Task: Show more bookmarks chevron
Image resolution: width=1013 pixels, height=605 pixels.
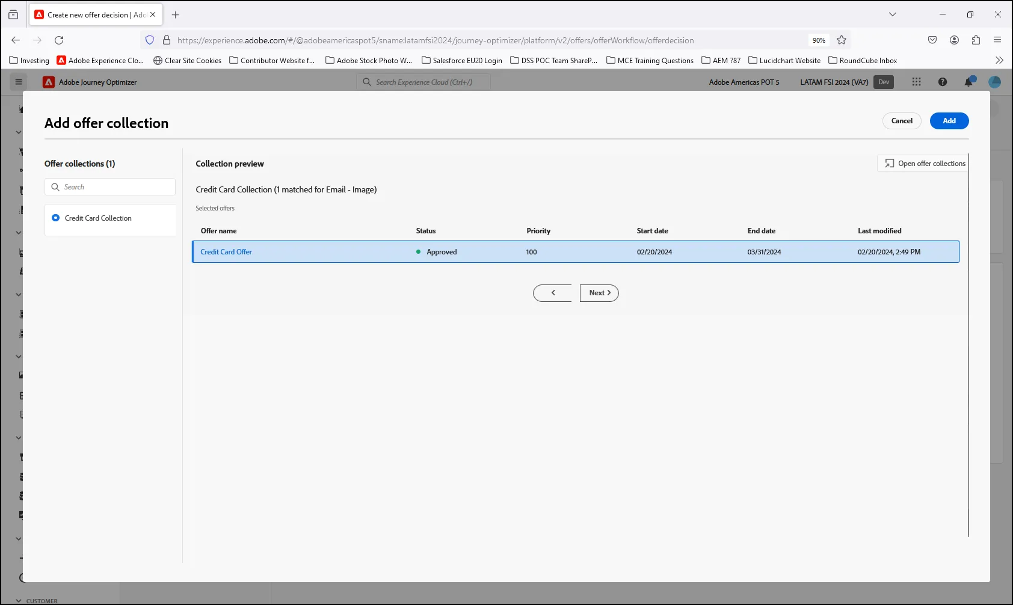Action: [x=999, y=61]
